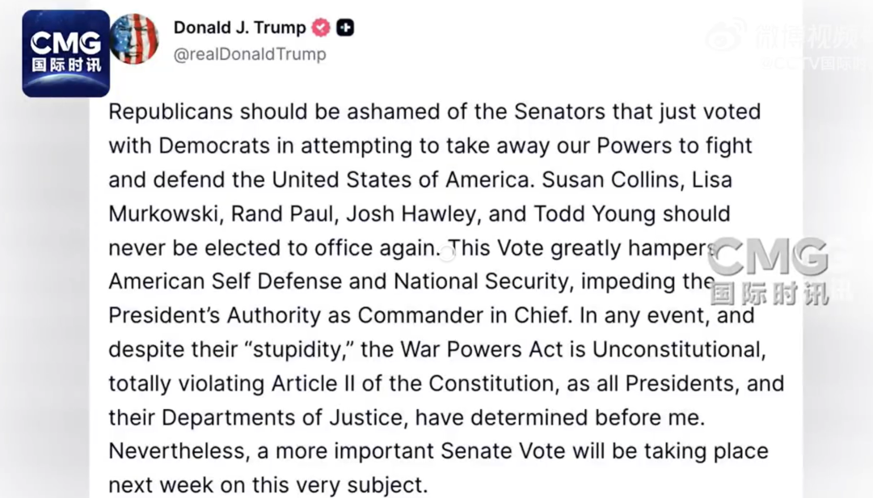Image resolution: width=873 pixels, height=498 pixels.
Task: Click the 国际时讯 watermark text at right
Action: tap(768, 293)
